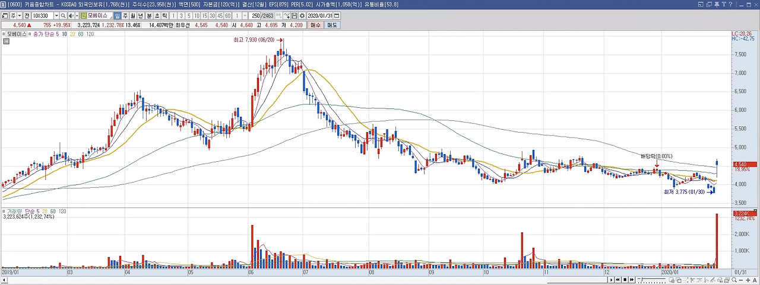Click the window layout icon in title bar
The width and height of the screenshot is (760, 285).
[x=701, y=5]
